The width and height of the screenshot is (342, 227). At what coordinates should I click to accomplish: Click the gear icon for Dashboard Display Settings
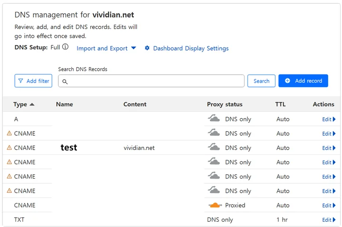pyautogui.click(x=147, y=48)
